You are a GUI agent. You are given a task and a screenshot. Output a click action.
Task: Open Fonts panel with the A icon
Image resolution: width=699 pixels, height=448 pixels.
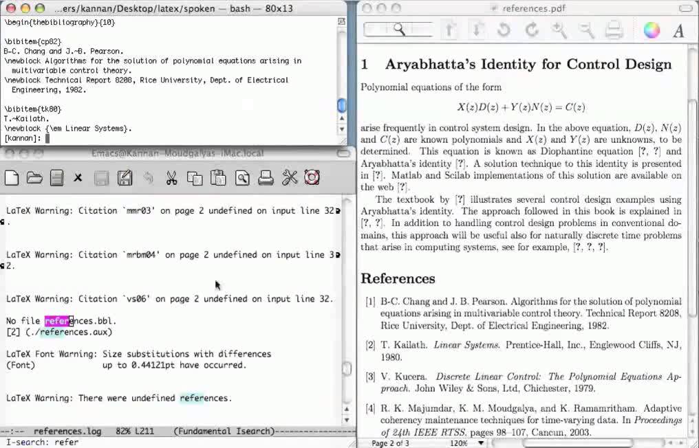(678, 31)
